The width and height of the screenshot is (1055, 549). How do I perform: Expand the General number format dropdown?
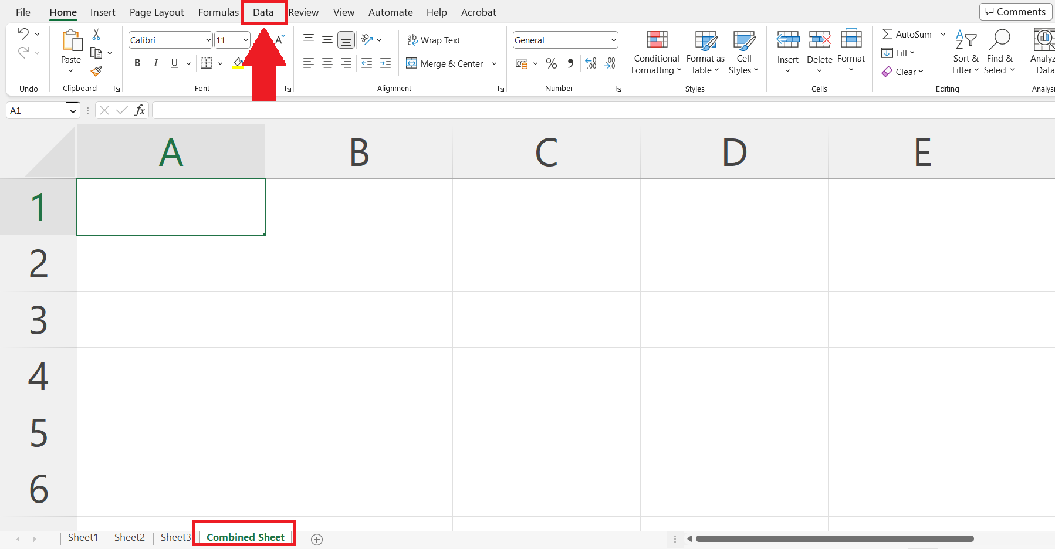point(614,40)
